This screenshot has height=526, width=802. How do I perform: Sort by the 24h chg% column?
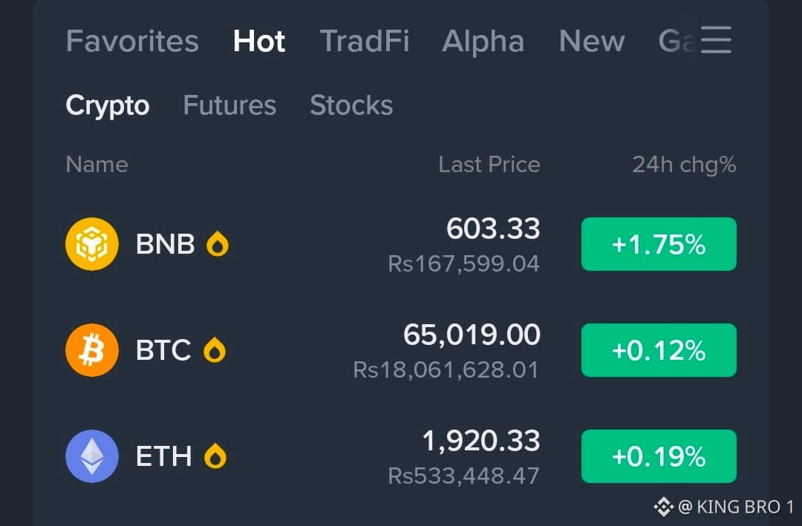tap(684, 165)
